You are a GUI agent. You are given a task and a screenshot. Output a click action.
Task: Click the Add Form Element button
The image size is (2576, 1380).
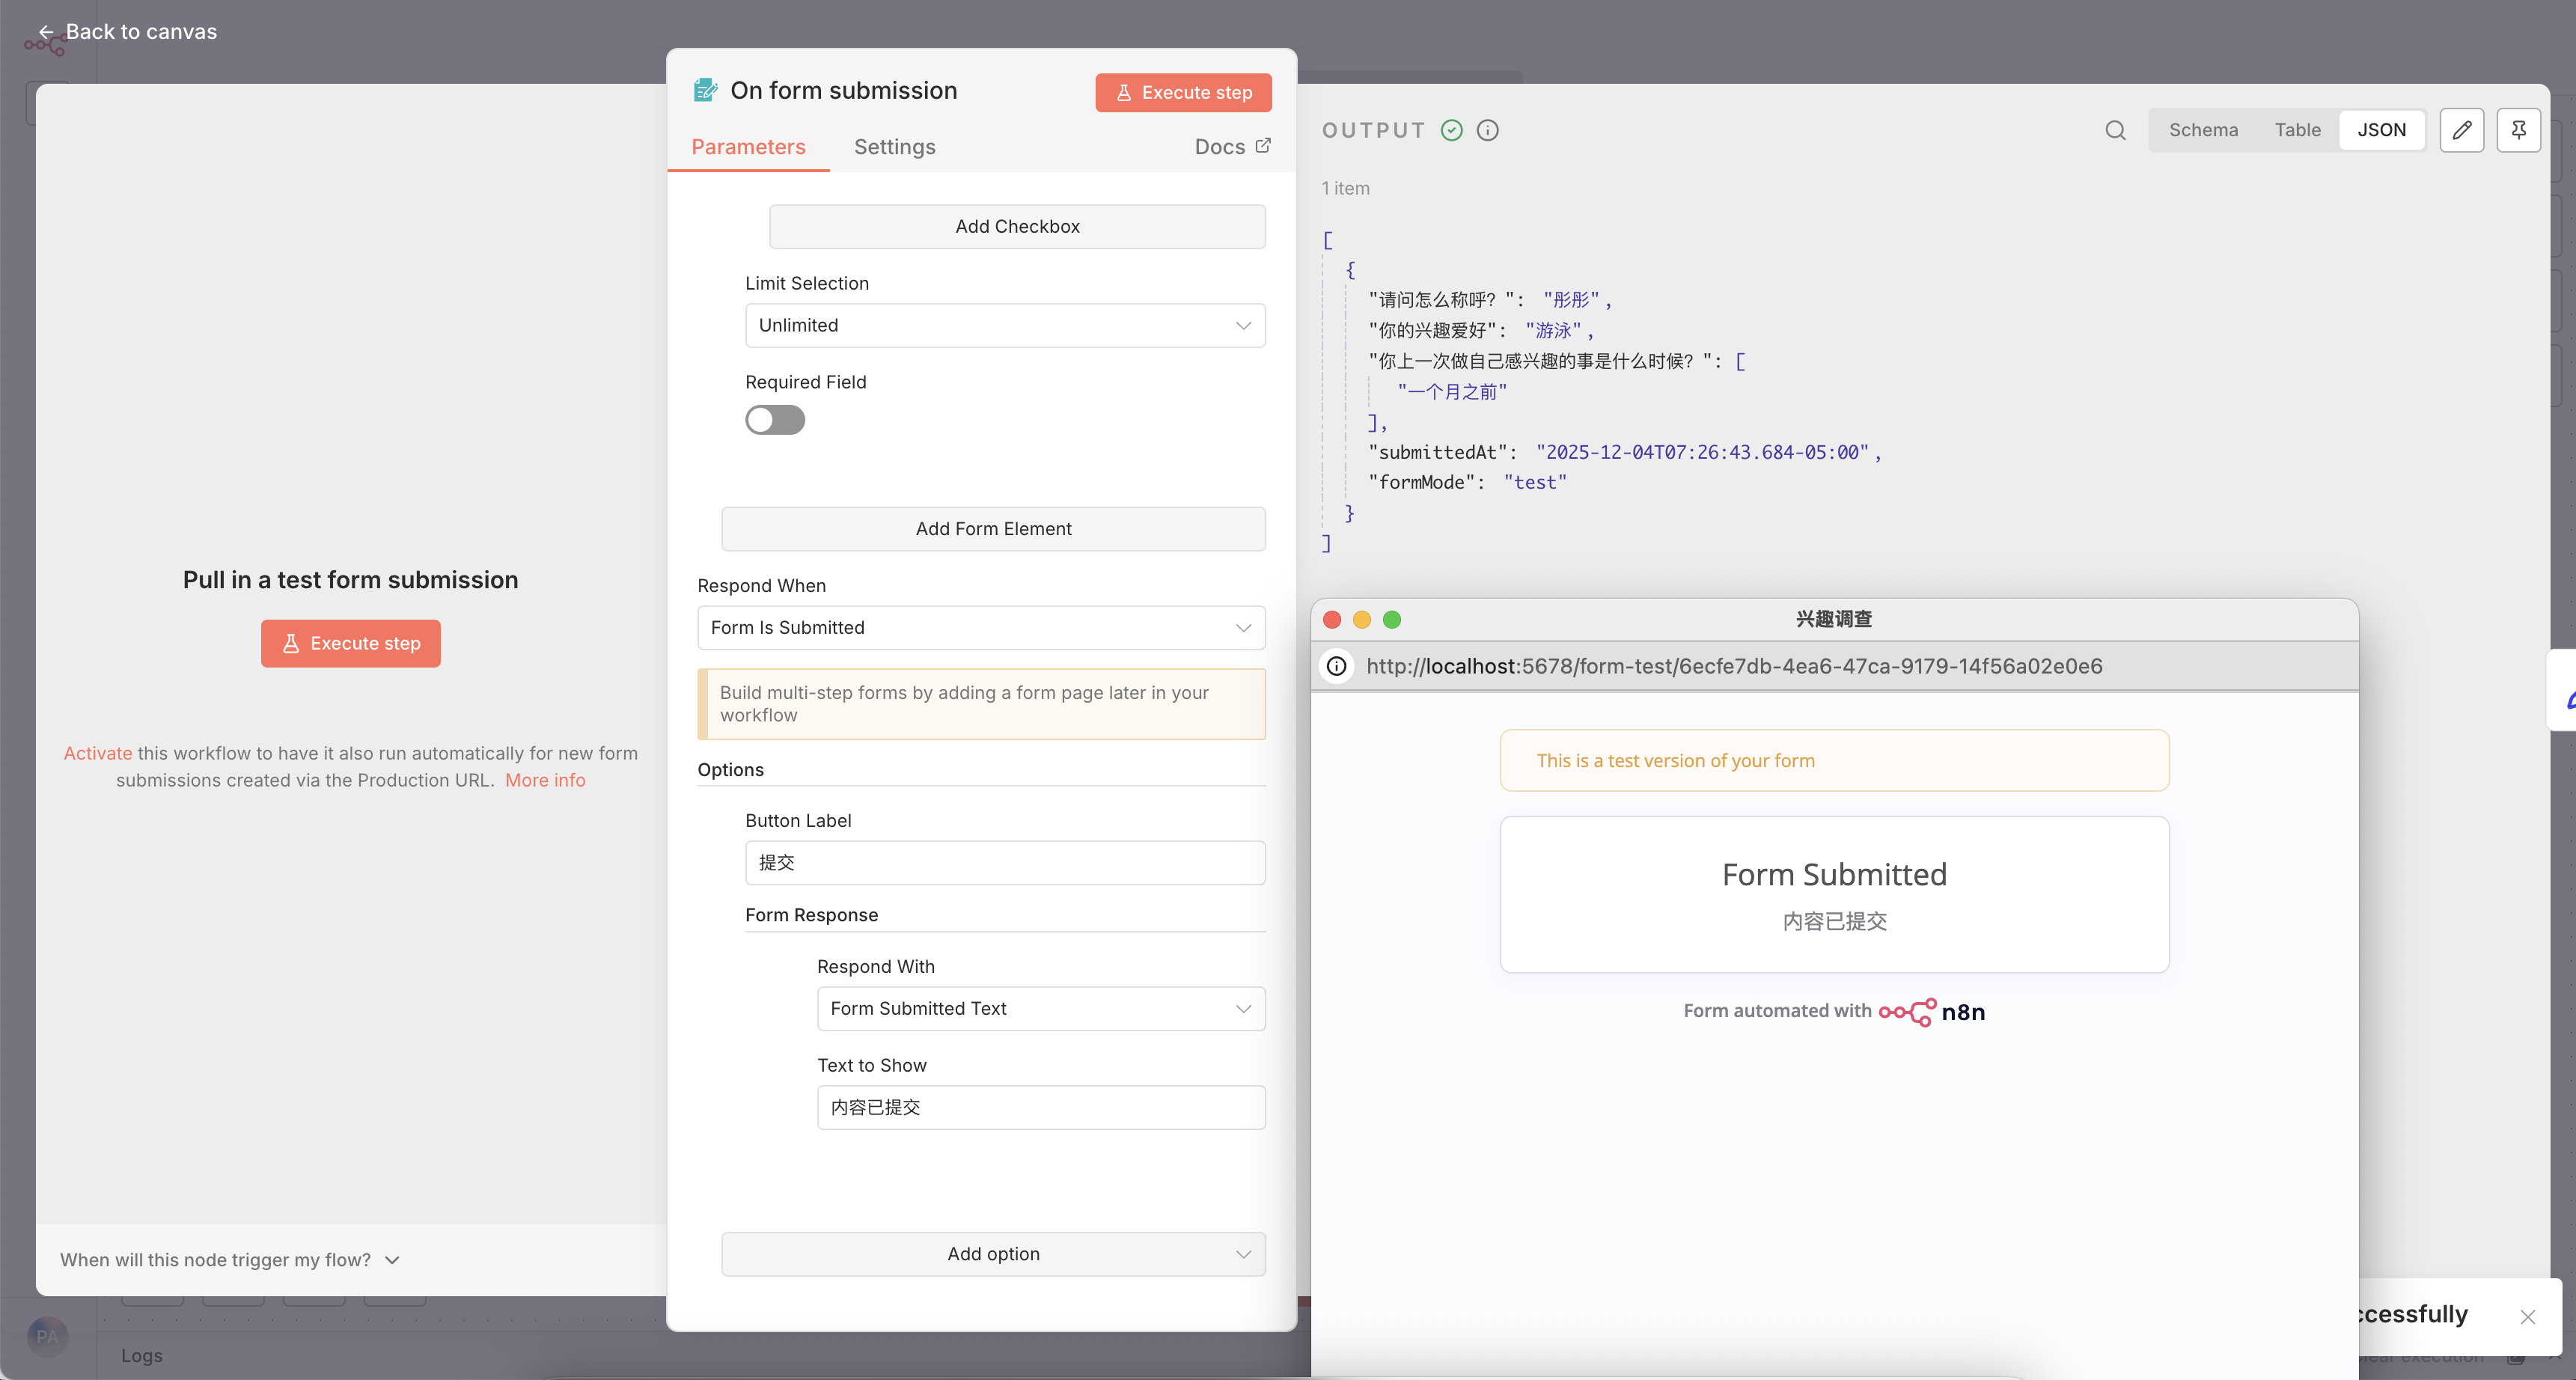click(993, 529)
